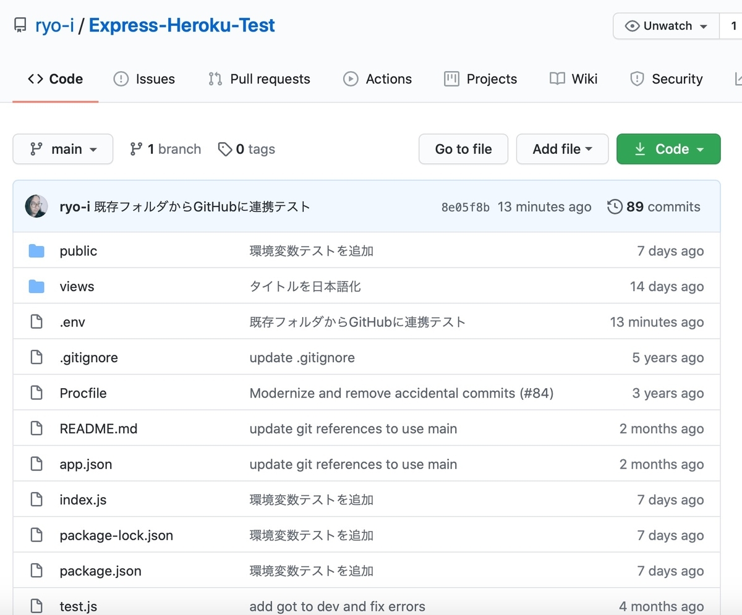Click the ryo-i avatar in commit bar
The height and width of the screenshot is (615, 742).
[x=36, y=206]
